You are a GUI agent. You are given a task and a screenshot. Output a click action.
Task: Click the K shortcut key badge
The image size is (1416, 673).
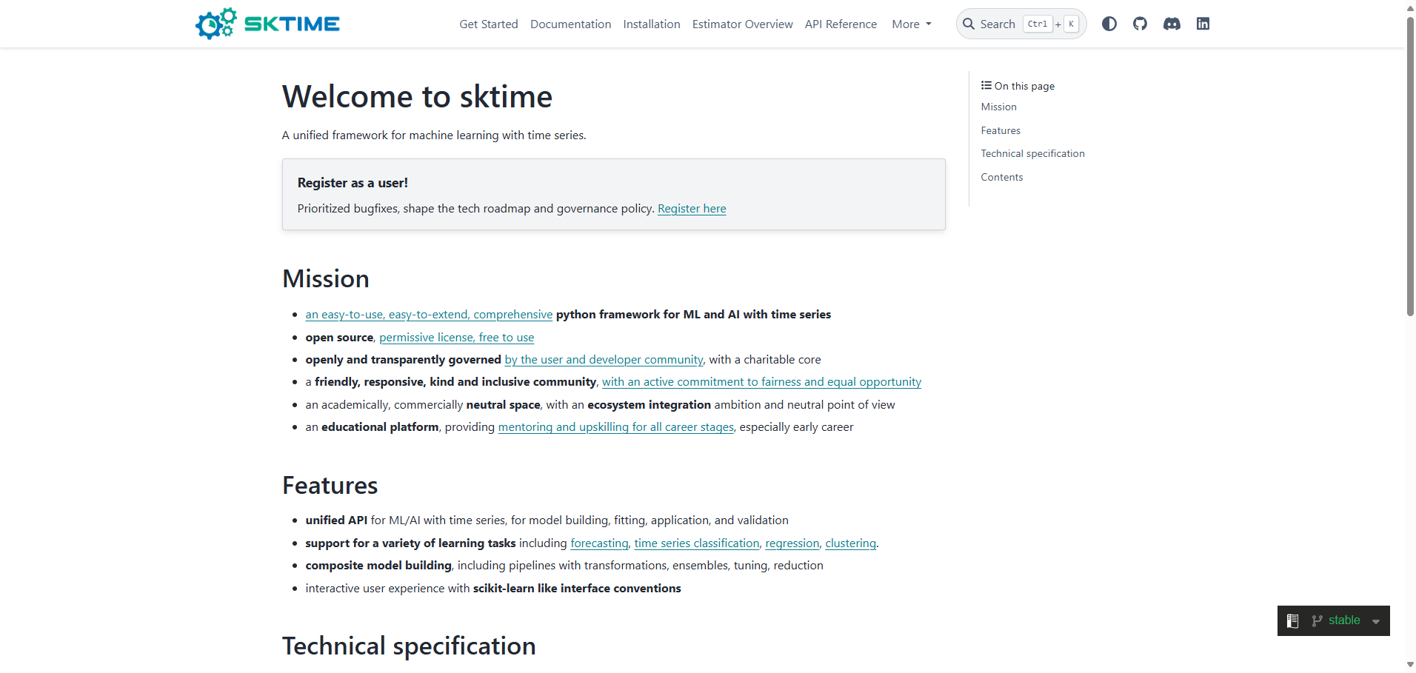coord(1071,24)
